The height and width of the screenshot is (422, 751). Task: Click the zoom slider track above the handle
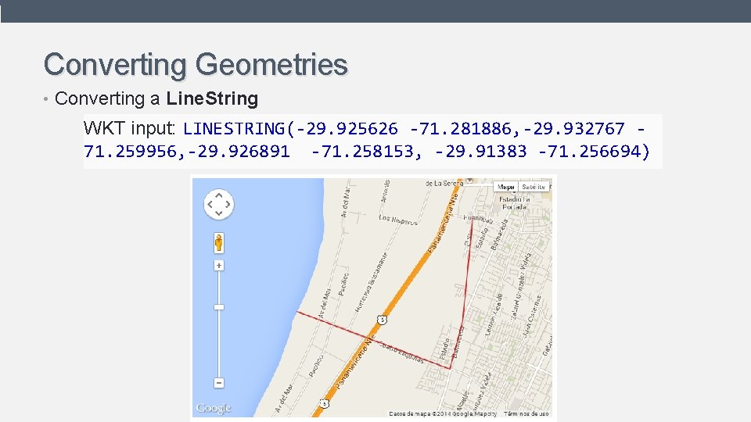219,287
